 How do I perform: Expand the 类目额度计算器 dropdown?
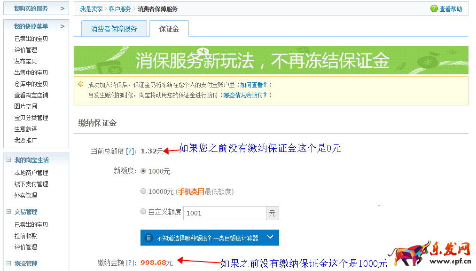[x=270, y=238]
